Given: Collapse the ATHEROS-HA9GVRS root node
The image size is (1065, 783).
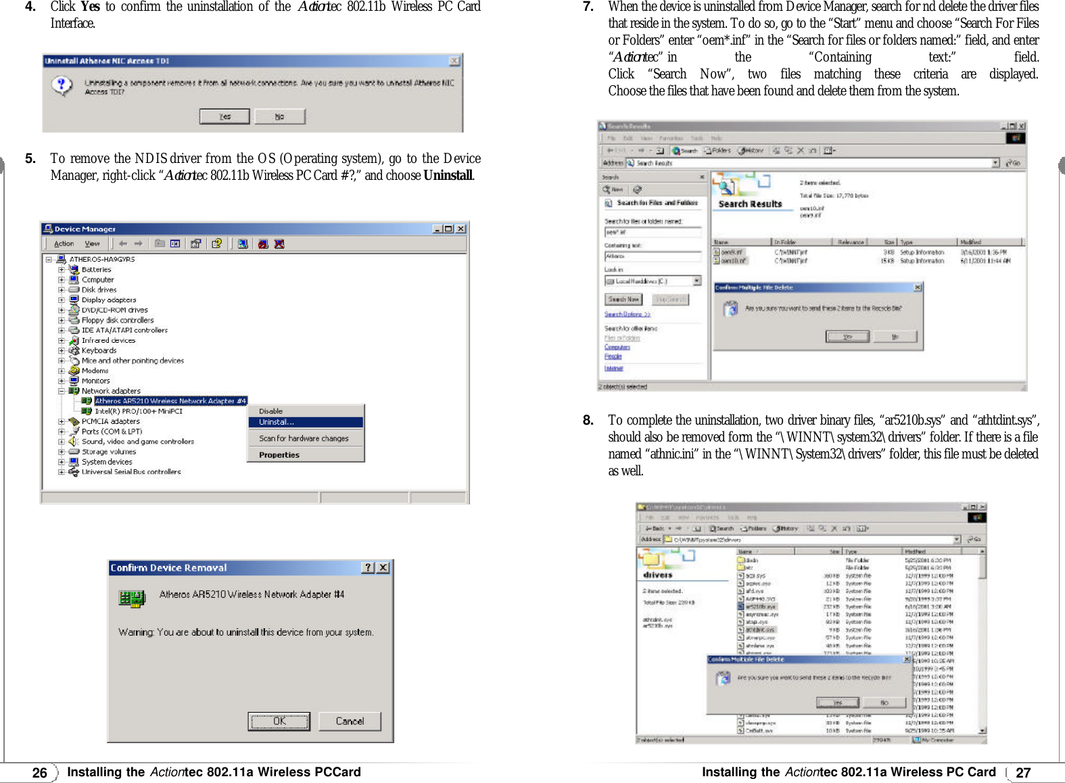Looking at the screenshot, I should [49, 259].
